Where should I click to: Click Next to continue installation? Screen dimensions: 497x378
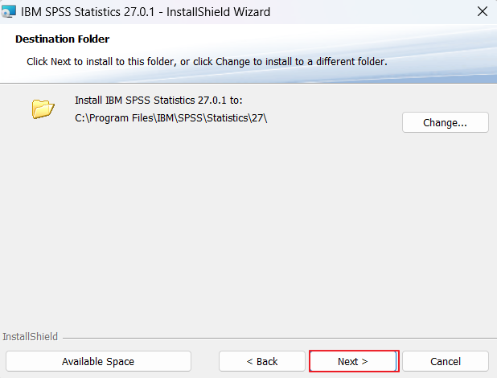353,361
